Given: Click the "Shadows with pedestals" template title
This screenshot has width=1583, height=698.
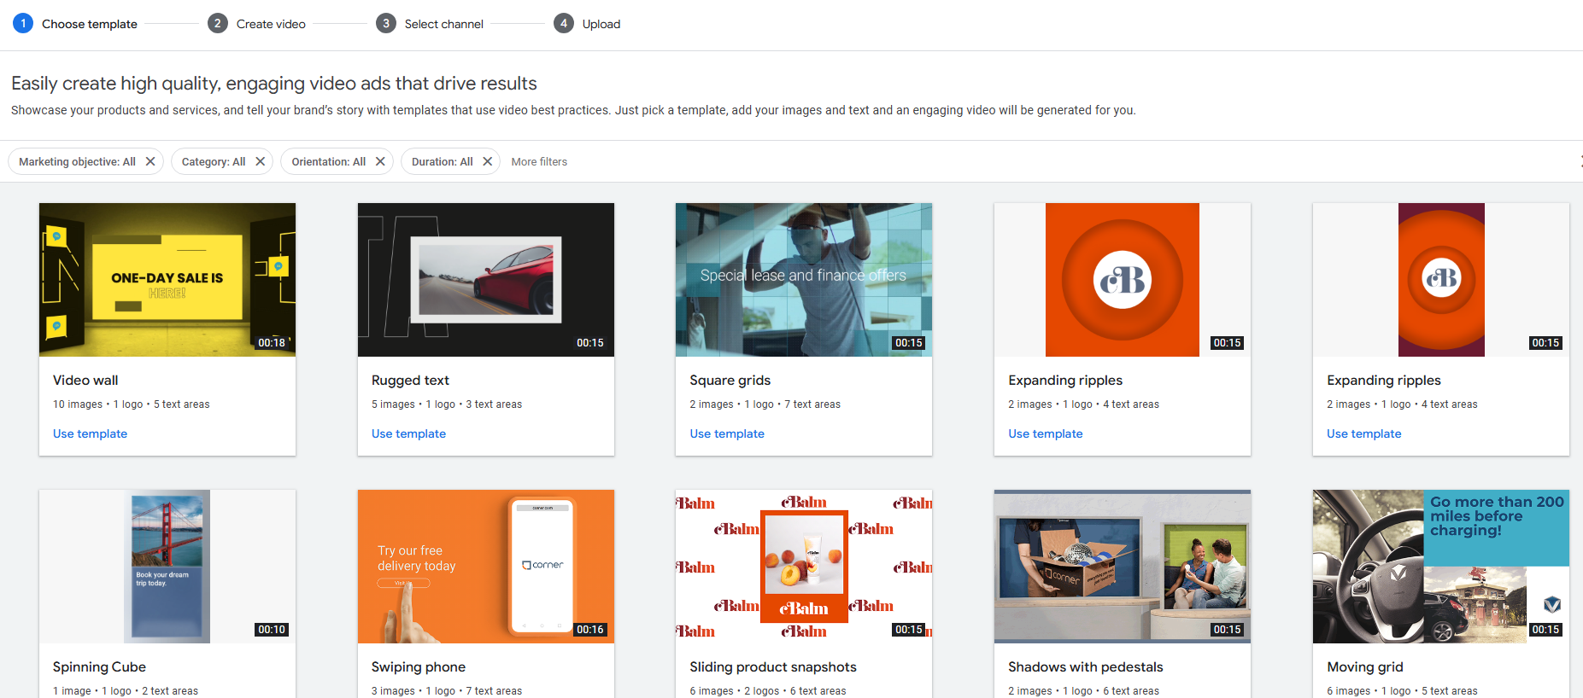Looking at the screenshot, I should [x=1086, y=667].
